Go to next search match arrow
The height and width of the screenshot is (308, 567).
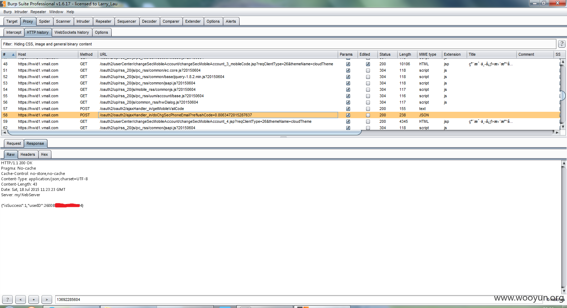pos(47,299)
